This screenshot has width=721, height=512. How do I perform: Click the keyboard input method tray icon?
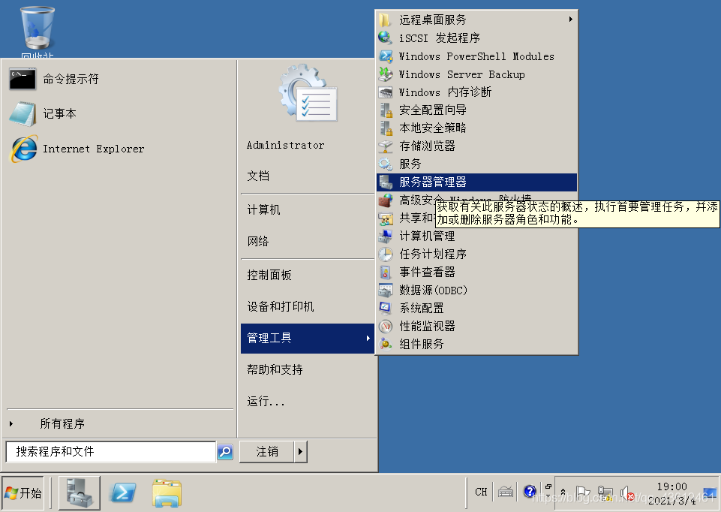(x=506, y=492)
